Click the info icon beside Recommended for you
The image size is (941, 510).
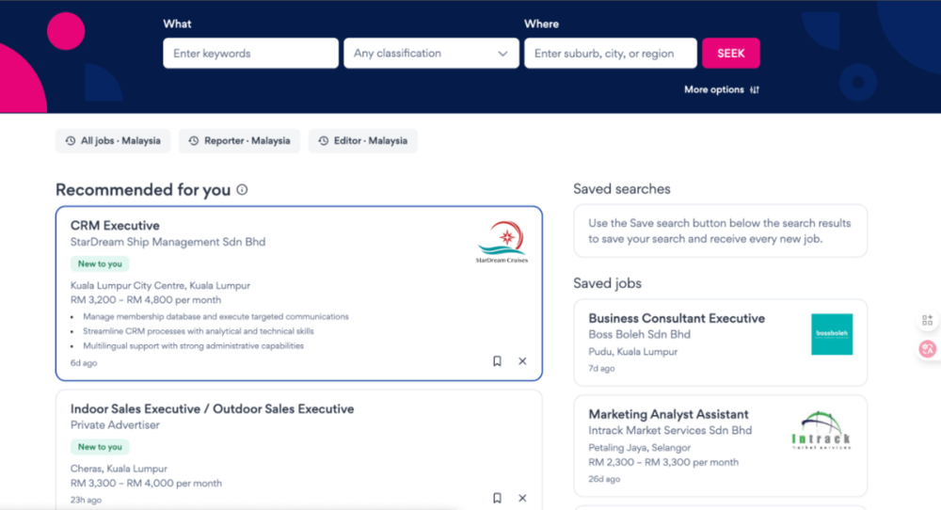point(242,190)
